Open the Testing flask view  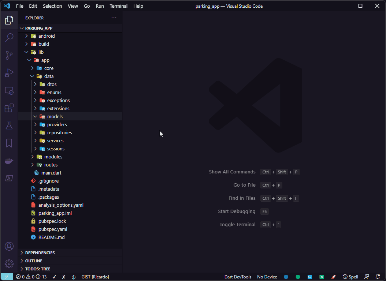coord(9,125)
